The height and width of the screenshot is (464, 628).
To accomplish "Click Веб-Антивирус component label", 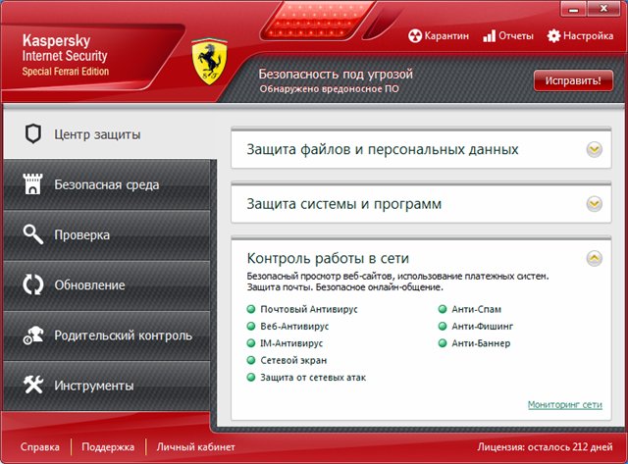I will [x=294, y=327].
